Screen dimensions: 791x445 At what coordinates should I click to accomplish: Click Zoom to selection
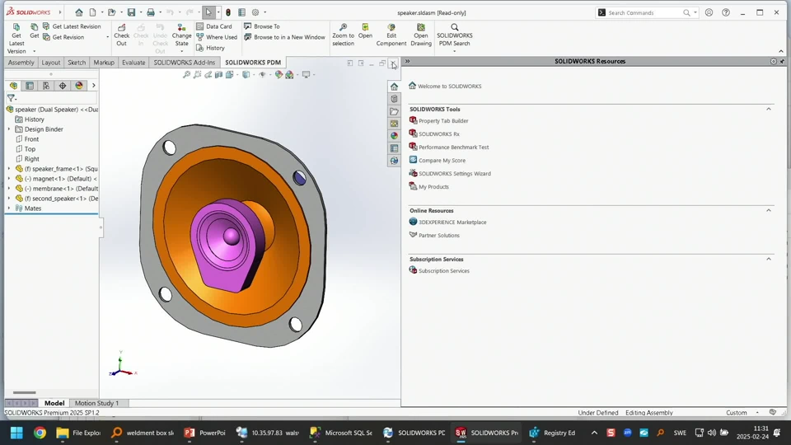tap(343, 35)
